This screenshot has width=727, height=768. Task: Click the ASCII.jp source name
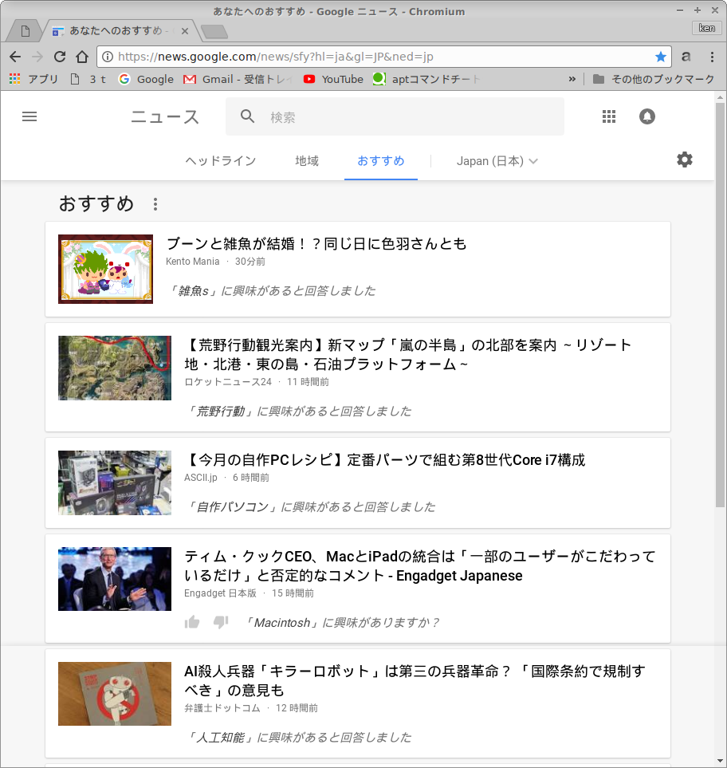[x=201, y=478]
